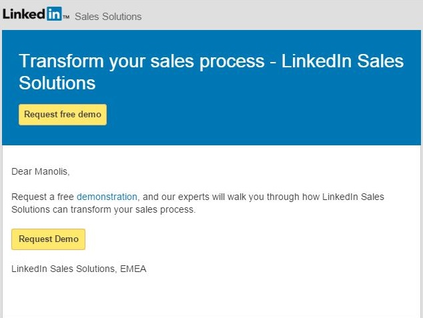This screenshot has width=423, height=318.
Task: Click the word 'Solutions' on headline's second line
Action: [x=57, y=83]
